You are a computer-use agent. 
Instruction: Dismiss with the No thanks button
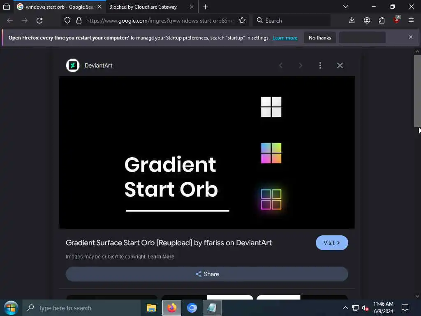(x=320, y=37)
